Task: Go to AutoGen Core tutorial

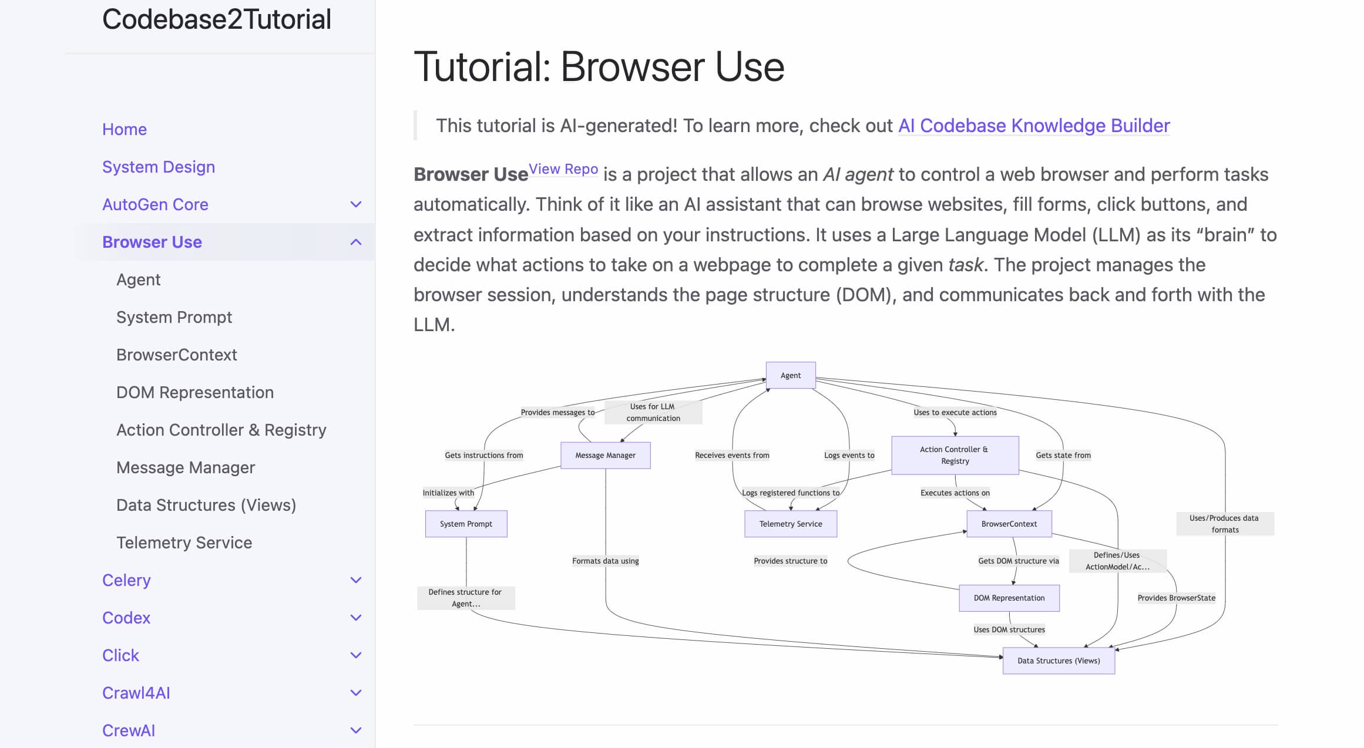Action: coord(155,204)
